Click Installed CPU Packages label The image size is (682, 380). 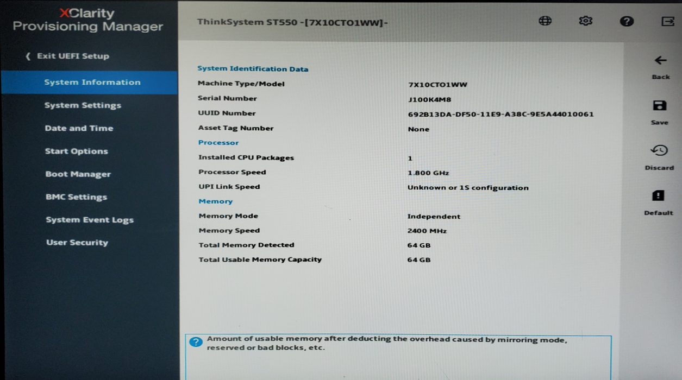click(246, 158)
